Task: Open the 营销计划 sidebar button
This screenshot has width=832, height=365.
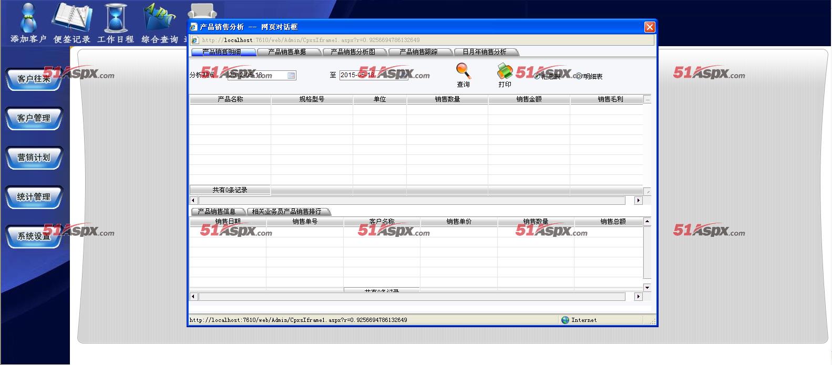Action: [34, 158]
